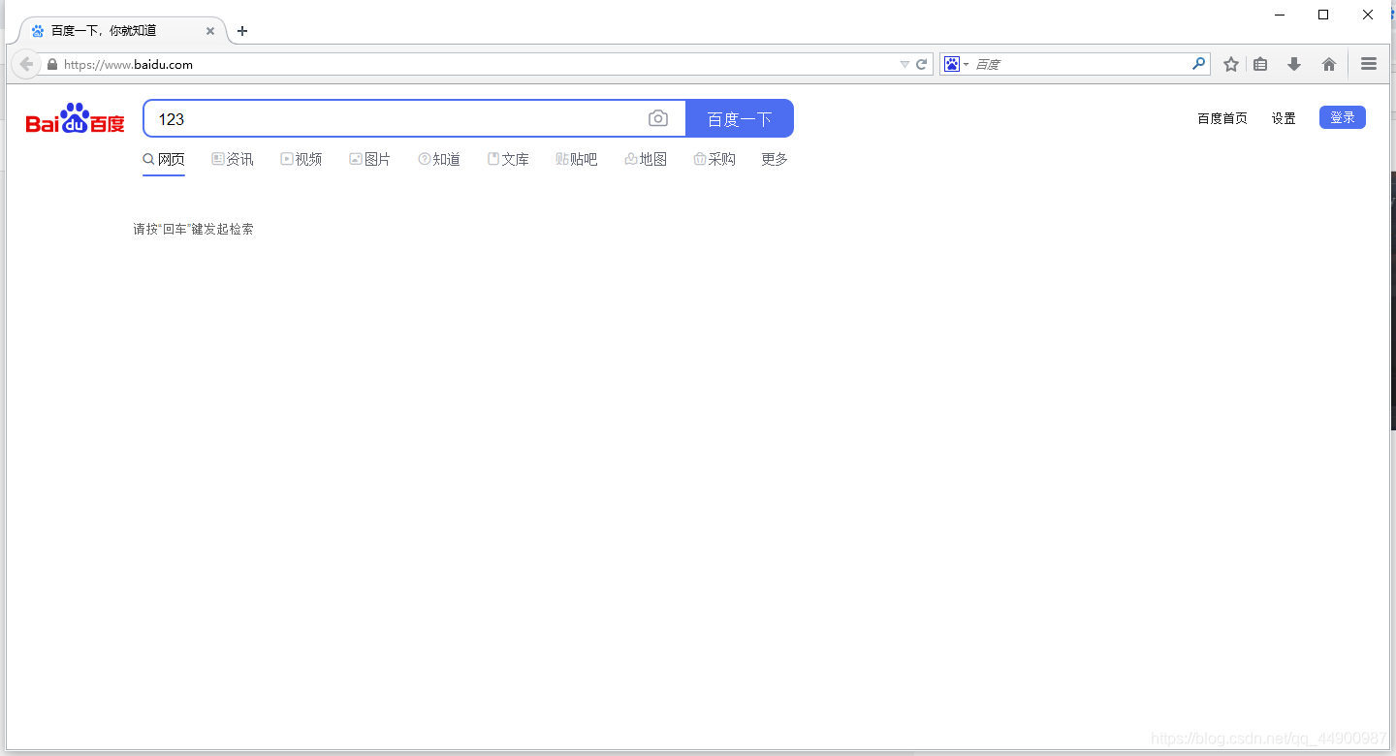Open a new tab with plus button
This screenshot has width=1396, height=756.
[x=242, y=31]
